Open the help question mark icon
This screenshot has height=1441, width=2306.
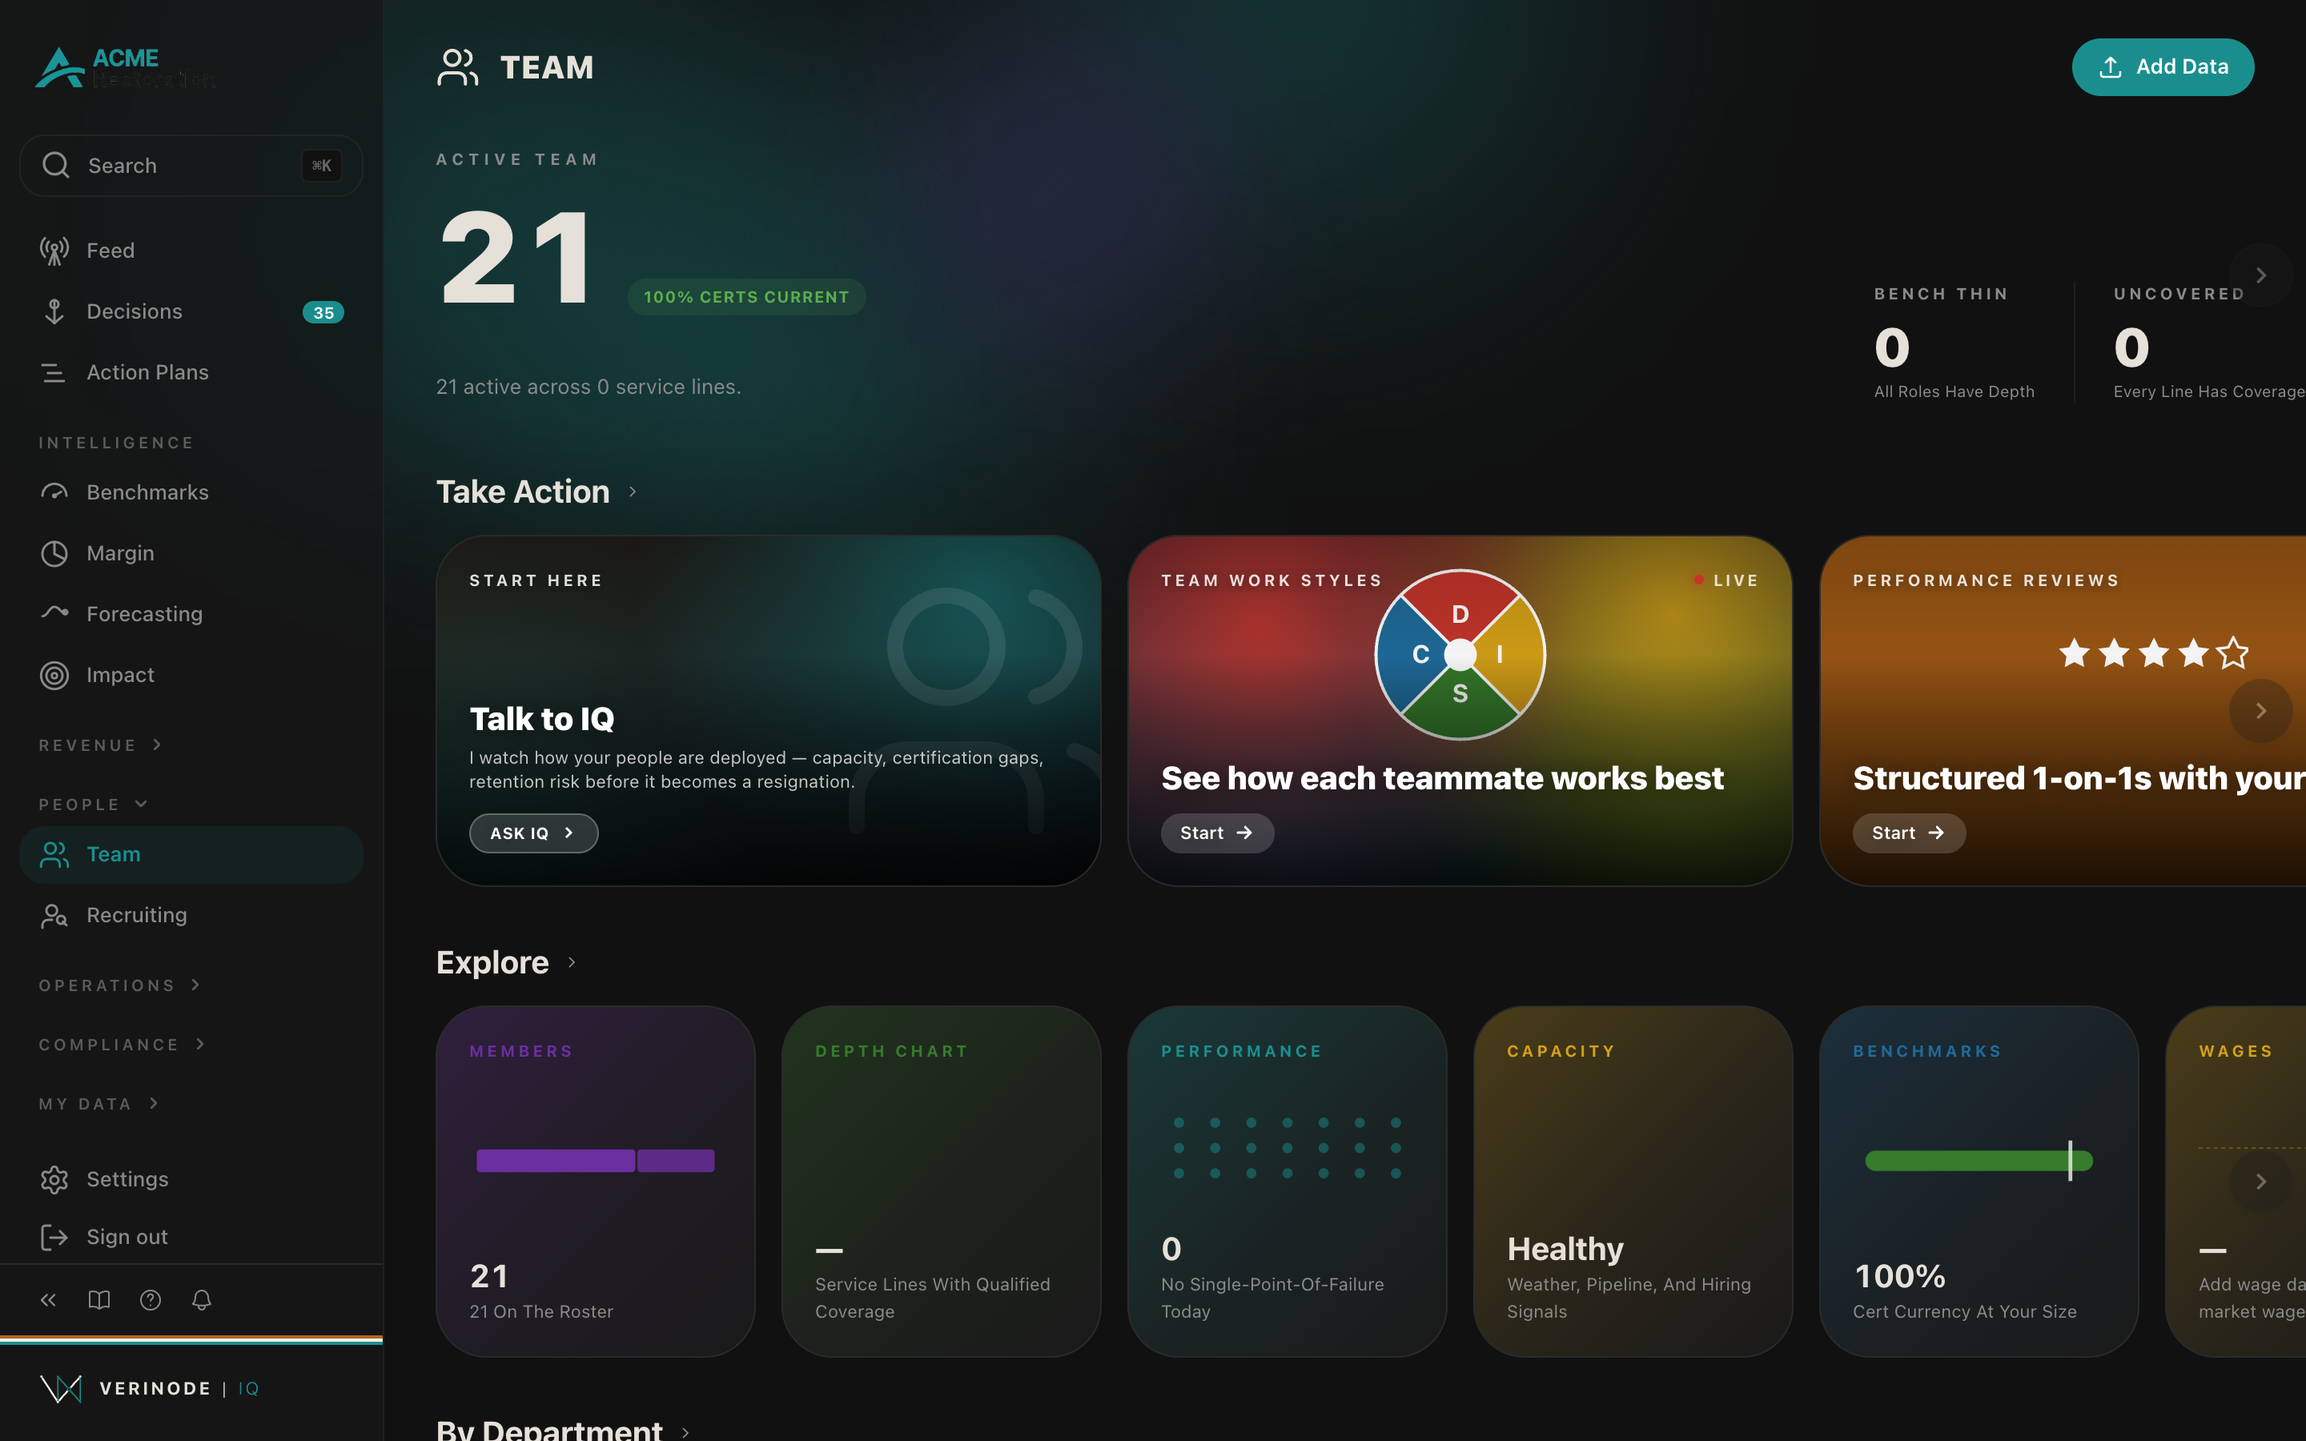point(151,1300)
